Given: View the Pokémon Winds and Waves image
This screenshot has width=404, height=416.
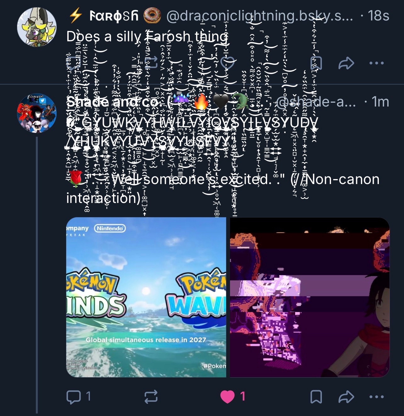Looking at the screenshot, I should tap(146, 297).
